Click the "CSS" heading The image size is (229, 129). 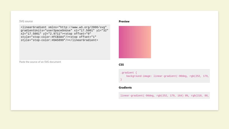pyautogui.click(x=121, y=65)
